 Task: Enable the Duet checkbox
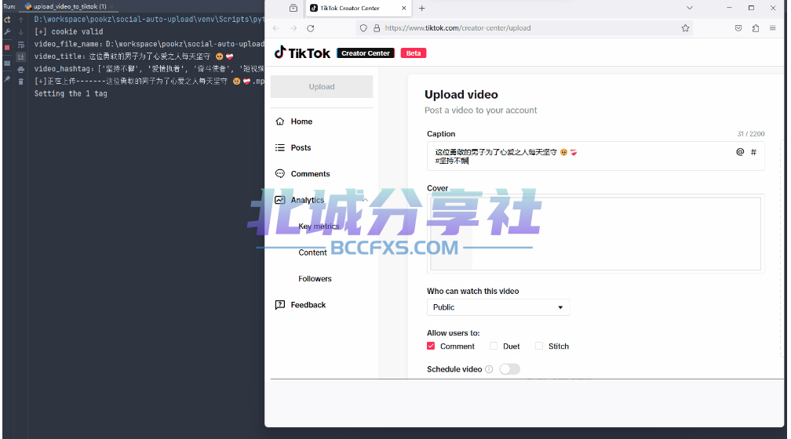494,346
